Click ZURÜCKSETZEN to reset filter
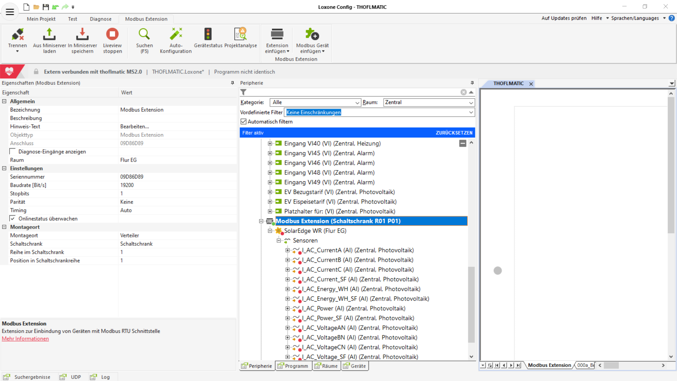 [454, 133]
